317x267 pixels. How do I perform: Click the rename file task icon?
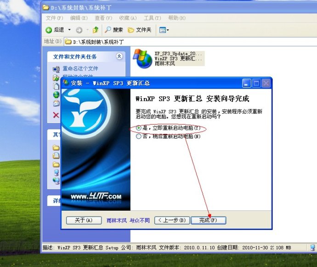pos(56,69)
